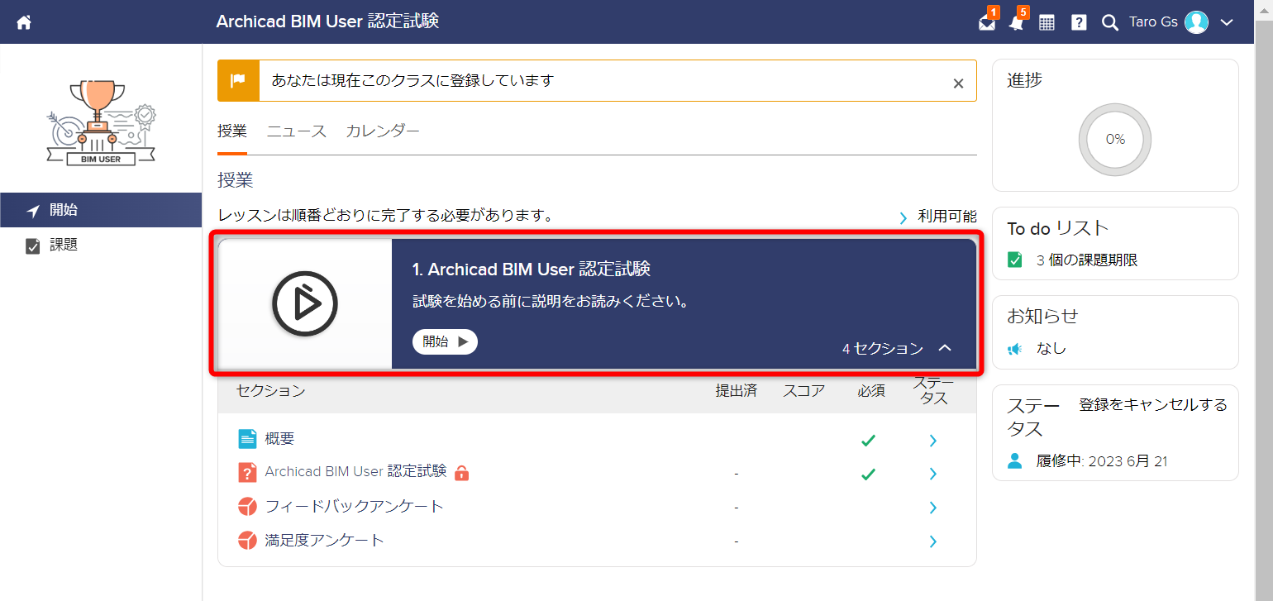1273x601 pixels.
Task: Open messages envelope icon
Action: click(987, 22)
